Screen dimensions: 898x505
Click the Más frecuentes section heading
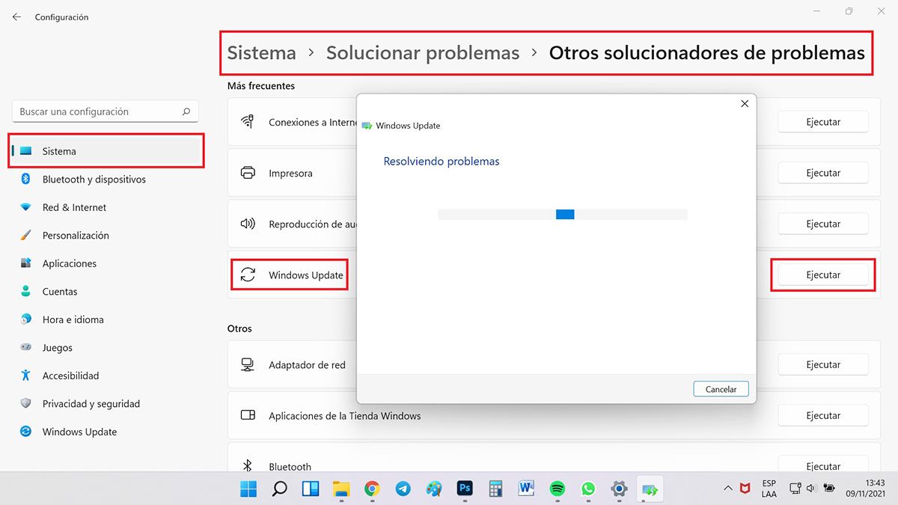pos(261,86)
